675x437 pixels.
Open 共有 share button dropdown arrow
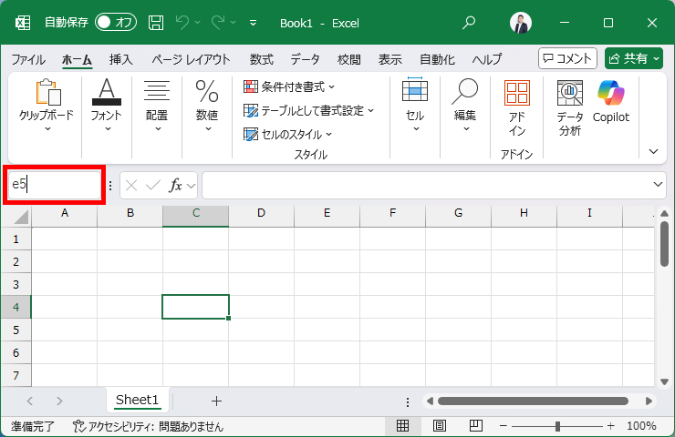(657, 58)
